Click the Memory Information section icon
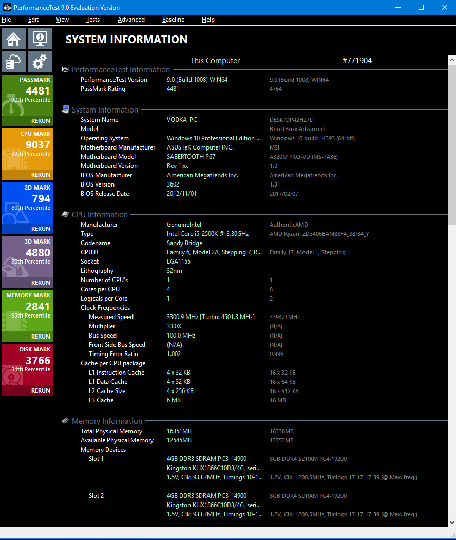Image resolution: width=456 pixels, height=540 pixels. pyautogui.click(x=65, y=421)
